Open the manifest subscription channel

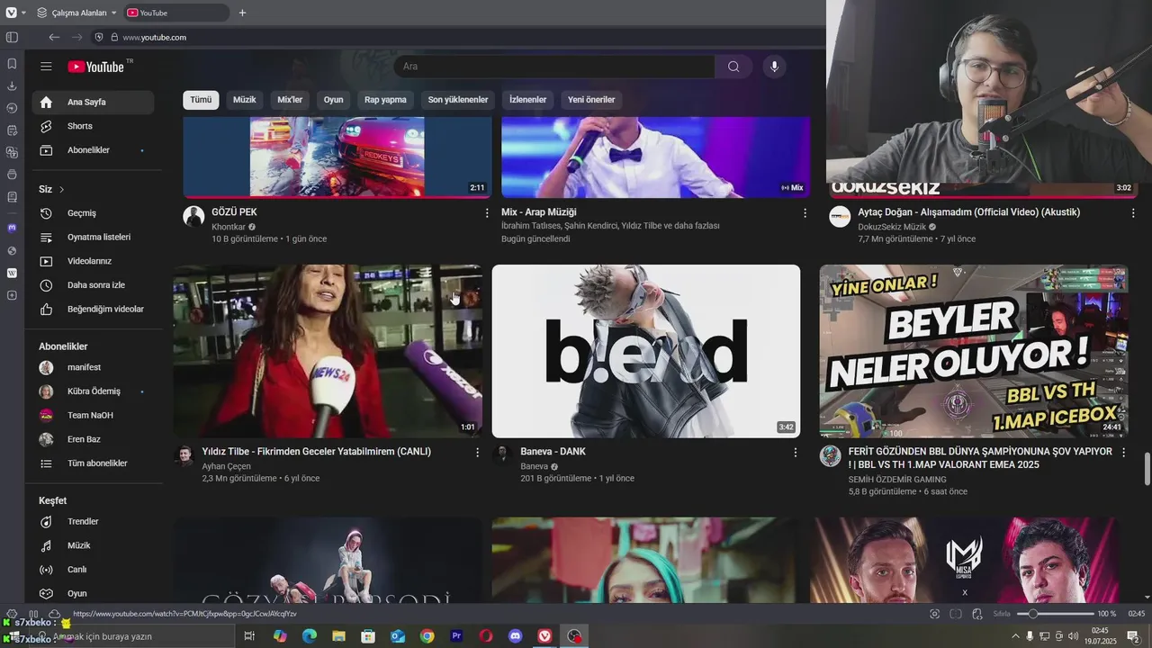pyautogui.click(x=94, y=367)
